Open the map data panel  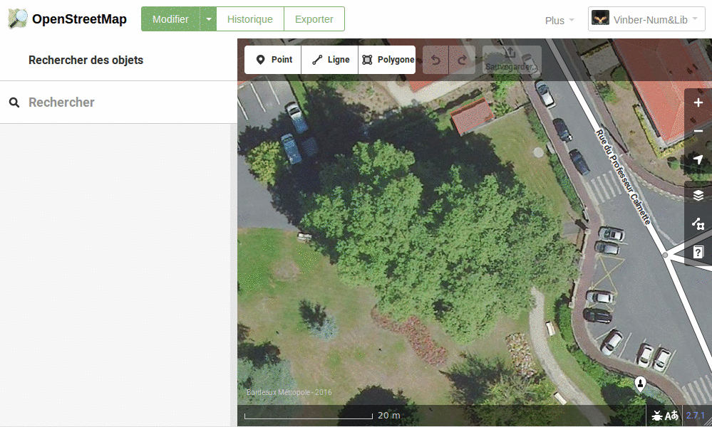(698, 224)
